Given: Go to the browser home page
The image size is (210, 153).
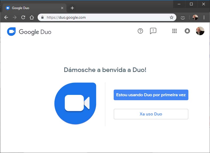Looking at the screenshot, I should coord(32,17).
